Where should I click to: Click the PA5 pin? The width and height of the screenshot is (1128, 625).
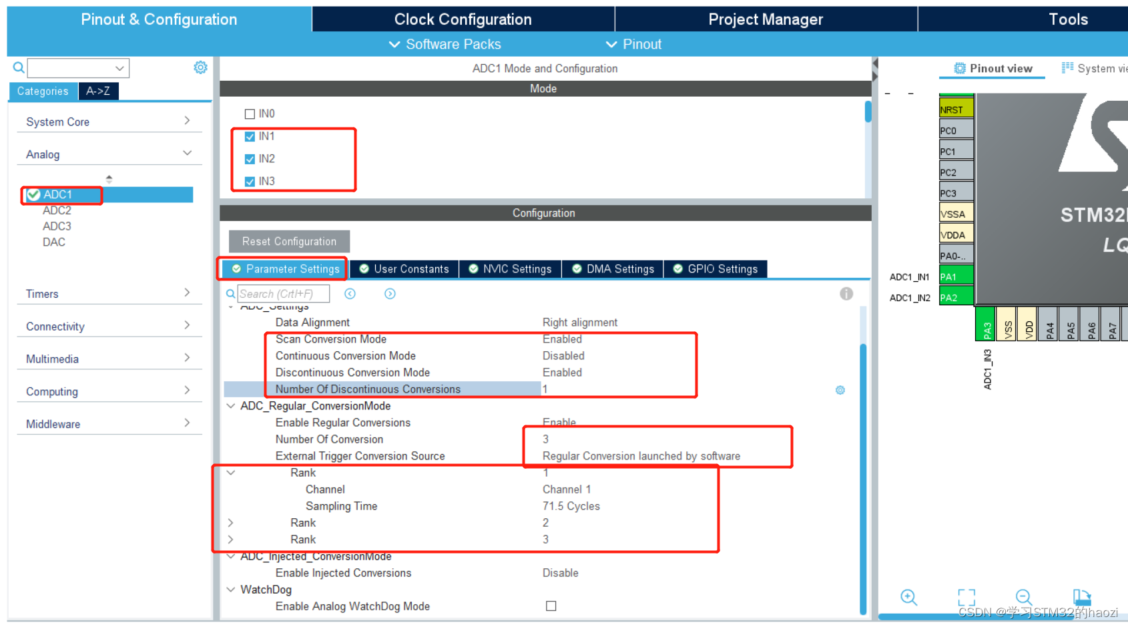click(x=1069, y=324)
